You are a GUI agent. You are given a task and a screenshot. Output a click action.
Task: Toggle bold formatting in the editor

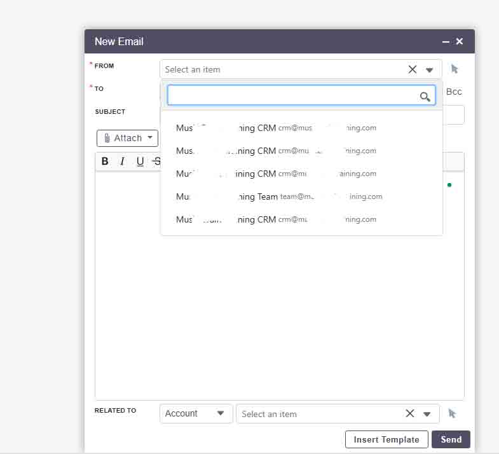tap(106, 162)
